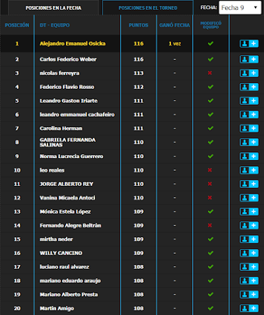The width and height of the screenshot is (264, 315).
Task: Click add-user icon for Vanina Micaela Antoci
Action: click(x=249, y=198)
